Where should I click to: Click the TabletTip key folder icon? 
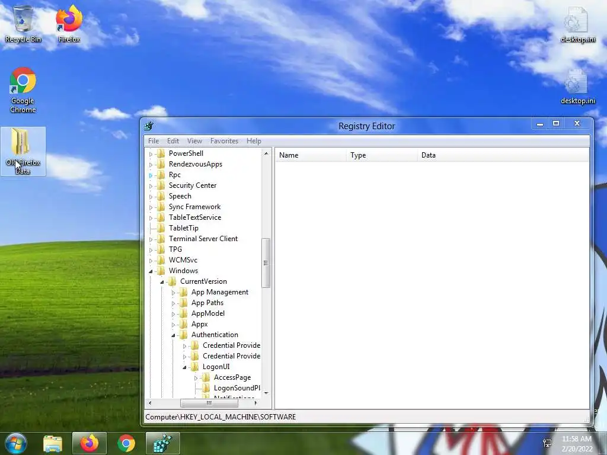(x=161, y=228)
